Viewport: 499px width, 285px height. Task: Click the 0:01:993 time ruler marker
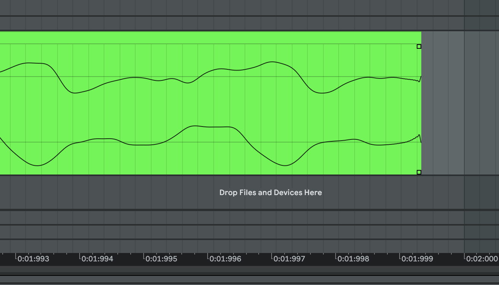coord(34,259)
